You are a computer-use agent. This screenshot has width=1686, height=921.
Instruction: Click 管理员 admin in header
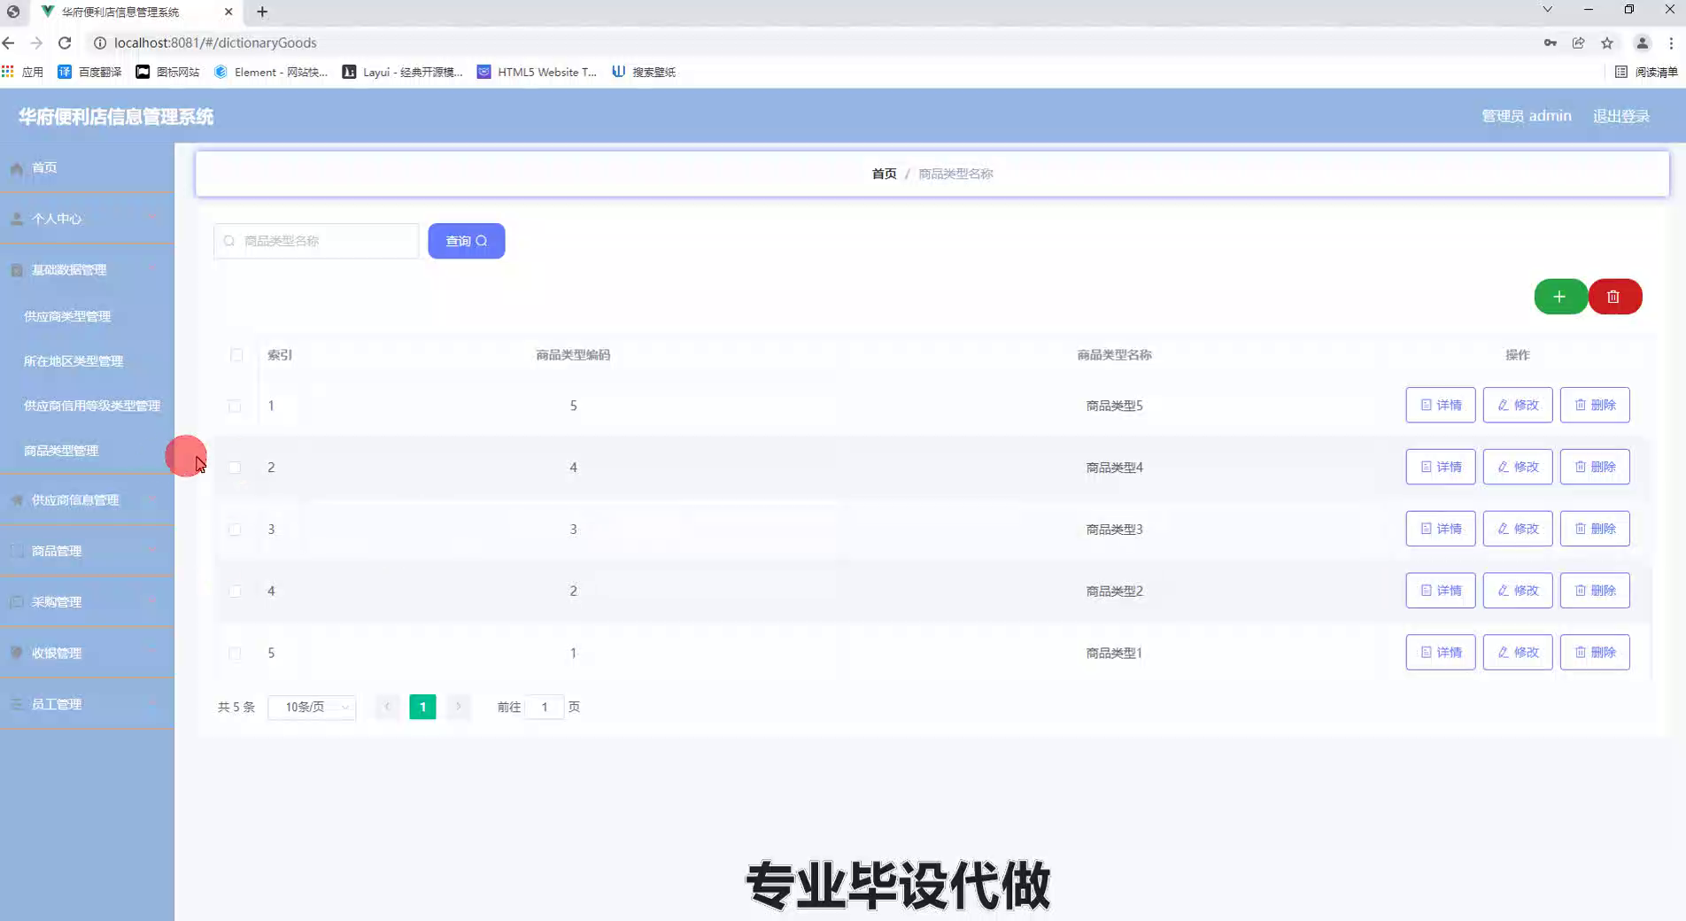coord(1527,116)
